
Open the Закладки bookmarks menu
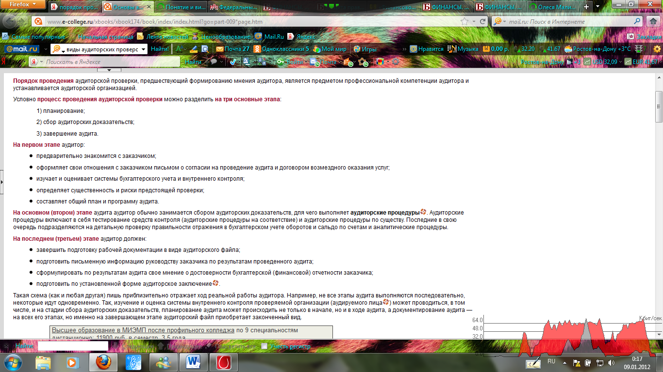644,36
